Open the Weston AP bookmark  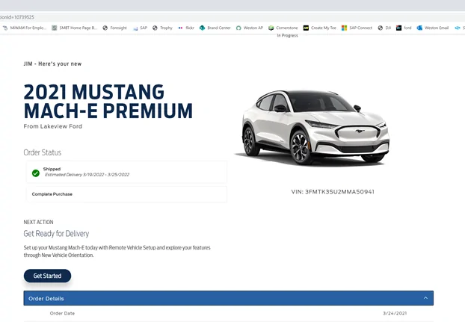coord(250,28)
